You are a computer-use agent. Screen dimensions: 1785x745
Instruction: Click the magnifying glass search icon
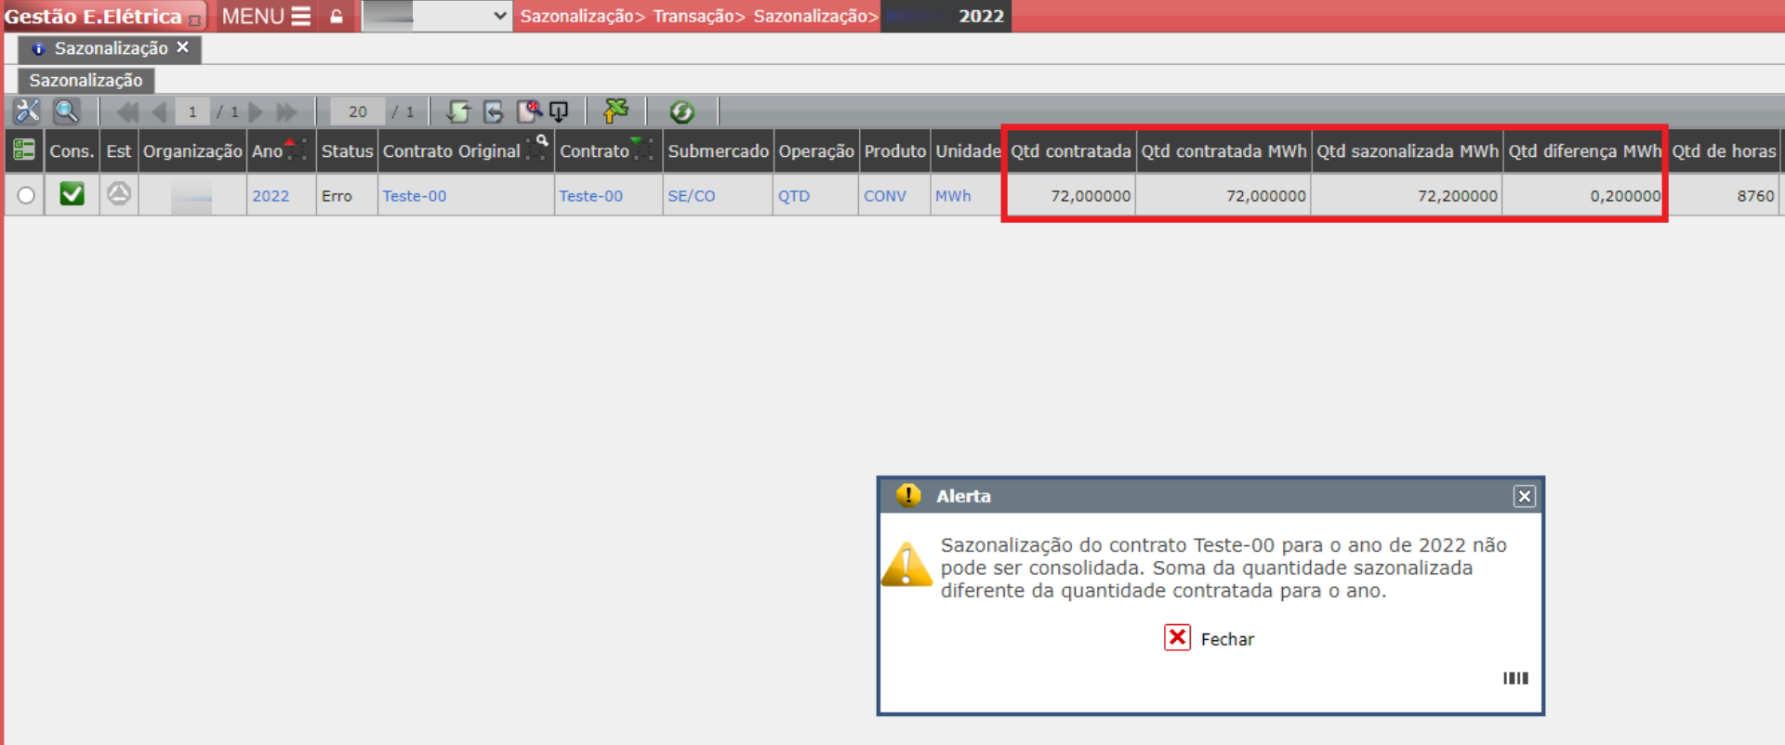point(66,111)
